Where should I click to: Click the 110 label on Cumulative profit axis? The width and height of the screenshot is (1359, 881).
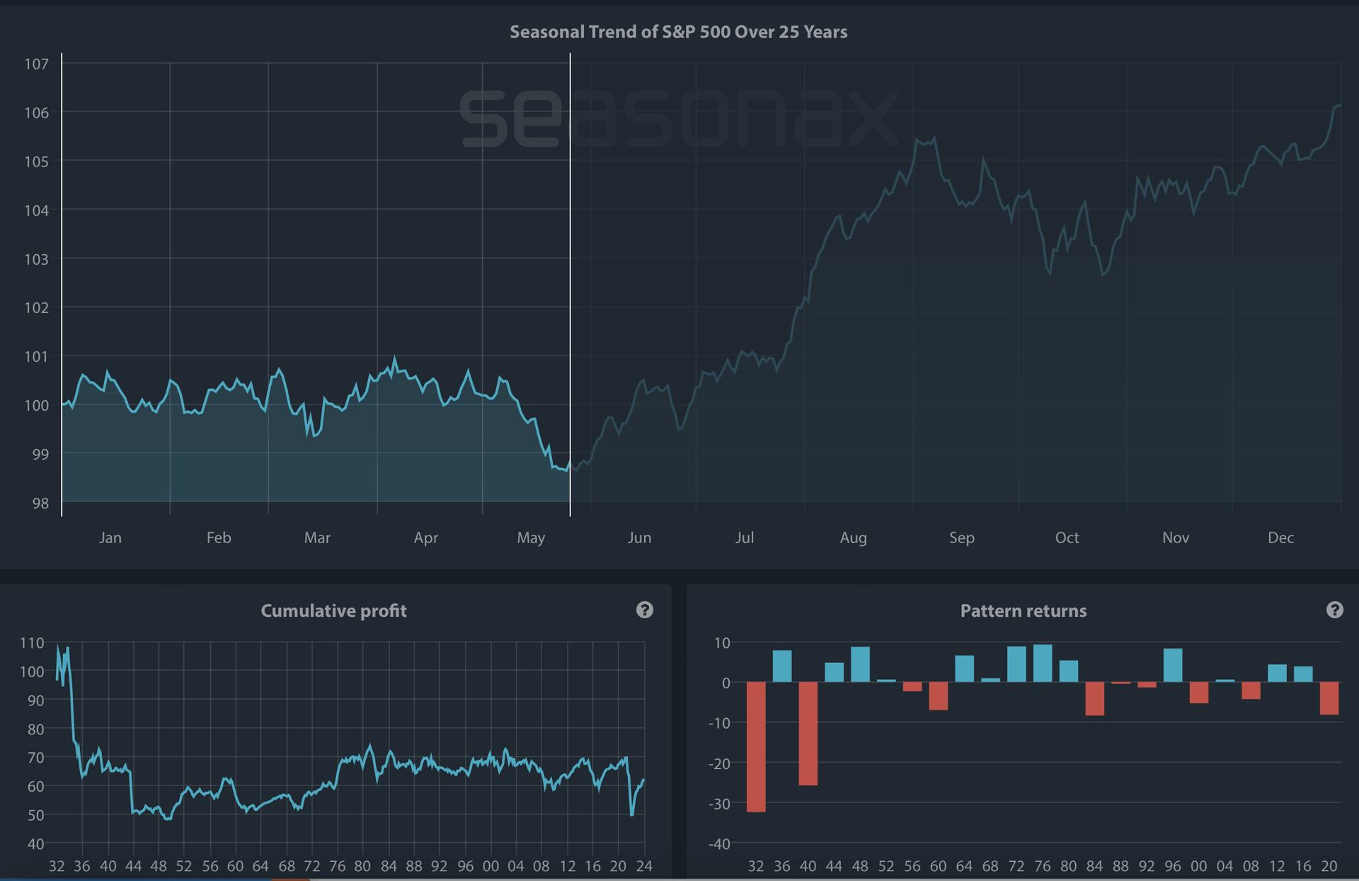(32, 643)
